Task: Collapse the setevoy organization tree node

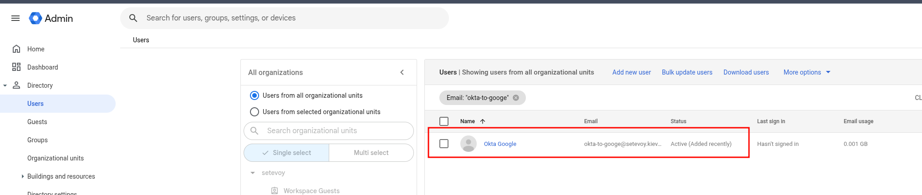Action: pos(253,173)
